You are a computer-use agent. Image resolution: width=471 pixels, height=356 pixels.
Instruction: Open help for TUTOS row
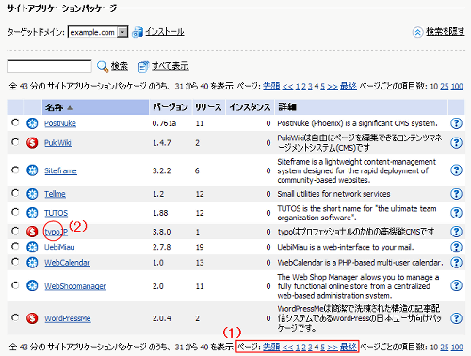pos(456,213)
